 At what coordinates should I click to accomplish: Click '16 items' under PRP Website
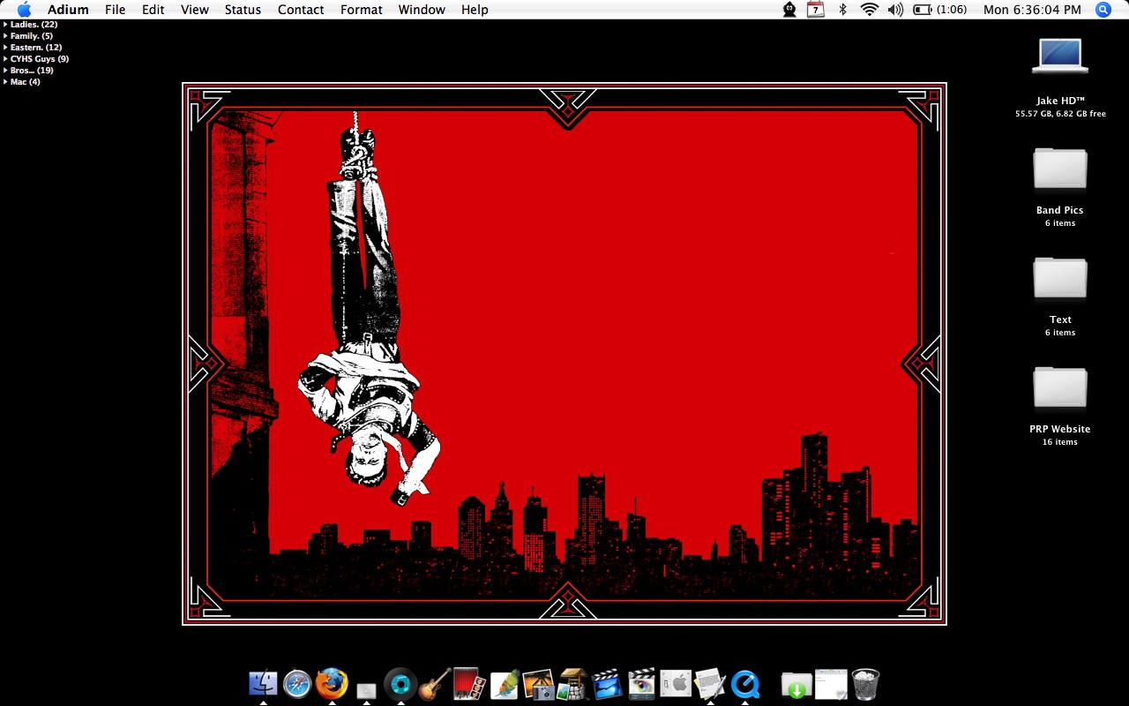click(x=1060, y=442)
